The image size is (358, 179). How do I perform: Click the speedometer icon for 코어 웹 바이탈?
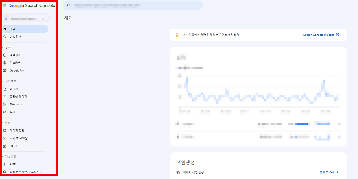(4, 138)
